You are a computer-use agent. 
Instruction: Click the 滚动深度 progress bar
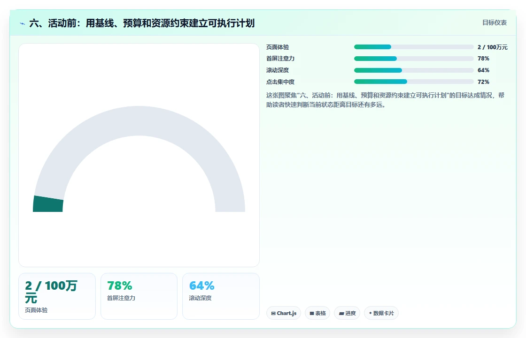pyautogui.click(x=414, y=70)
